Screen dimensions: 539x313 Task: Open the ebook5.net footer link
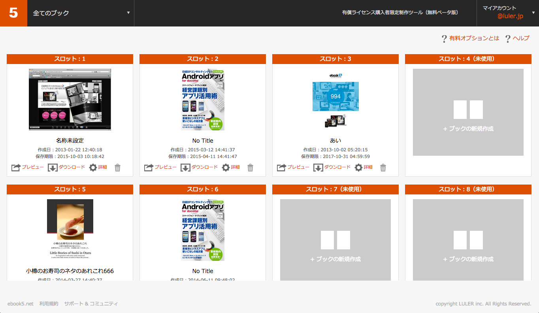click(x=21, y=304)
